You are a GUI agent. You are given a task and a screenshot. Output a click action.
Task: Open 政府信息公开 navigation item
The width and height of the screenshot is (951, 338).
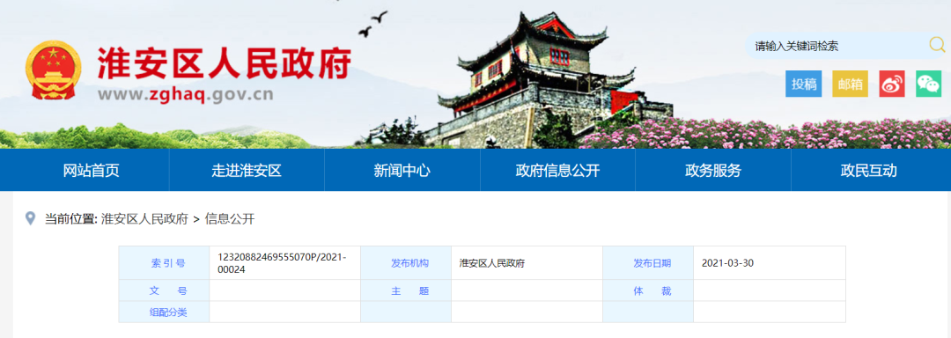click(557, 170)
